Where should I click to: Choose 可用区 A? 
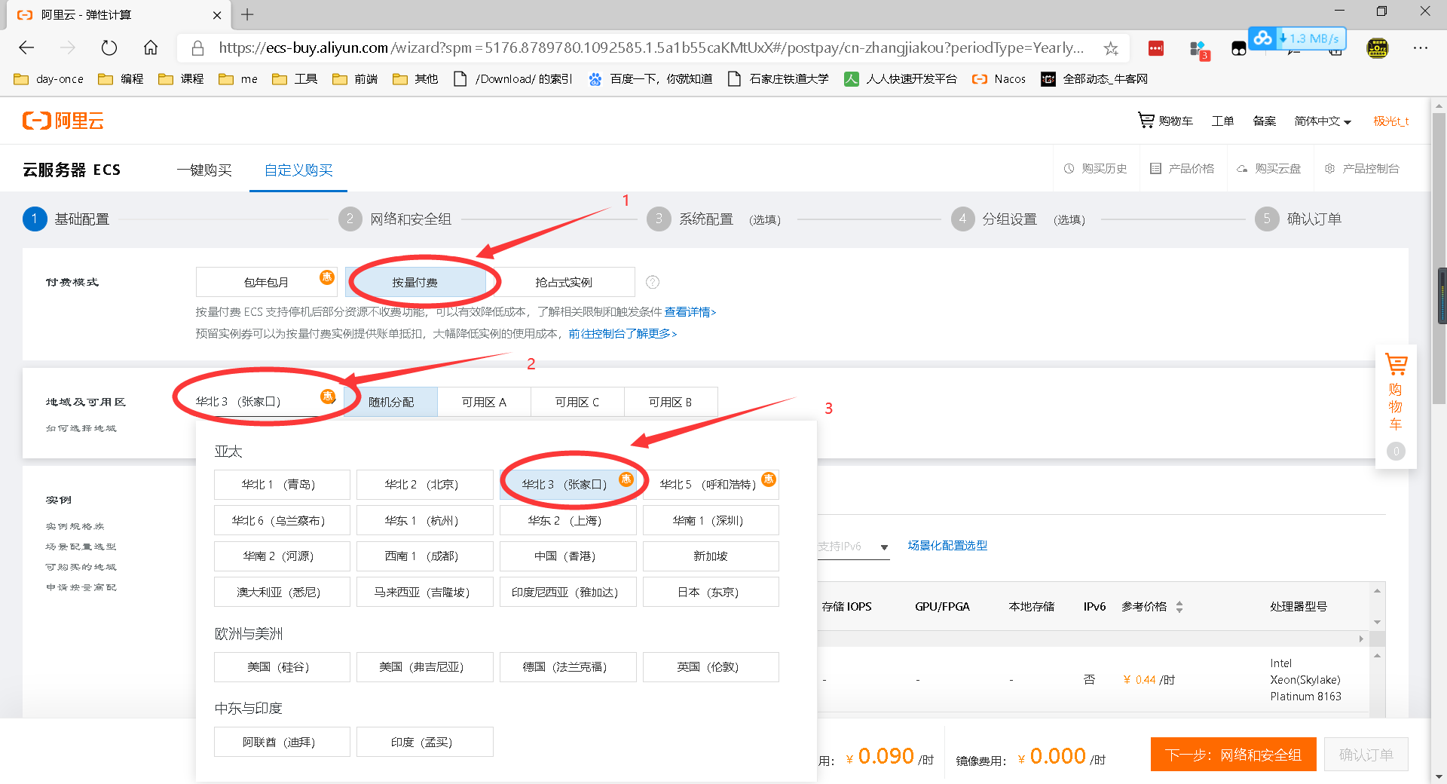point(484,402)
